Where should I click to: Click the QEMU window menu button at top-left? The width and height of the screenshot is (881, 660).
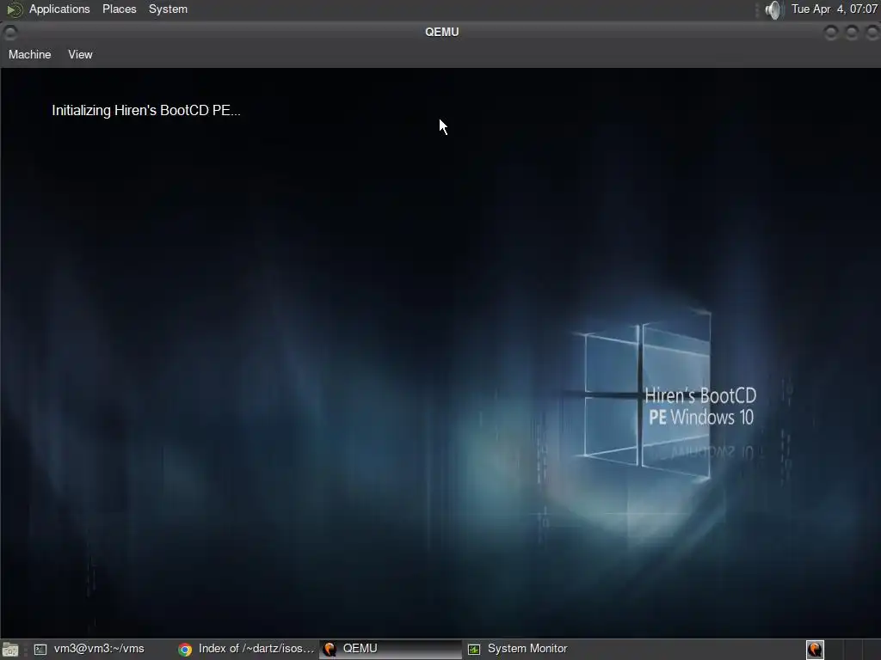[x=10, y=33]
